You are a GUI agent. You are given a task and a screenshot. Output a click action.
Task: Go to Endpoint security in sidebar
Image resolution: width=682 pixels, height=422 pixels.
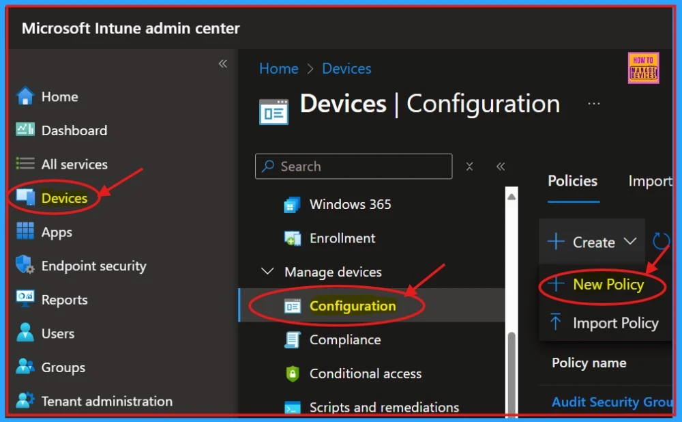(x=94, y=266)
